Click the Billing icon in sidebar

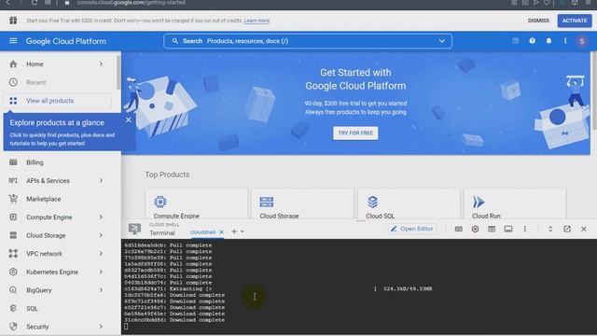point(13,162)
